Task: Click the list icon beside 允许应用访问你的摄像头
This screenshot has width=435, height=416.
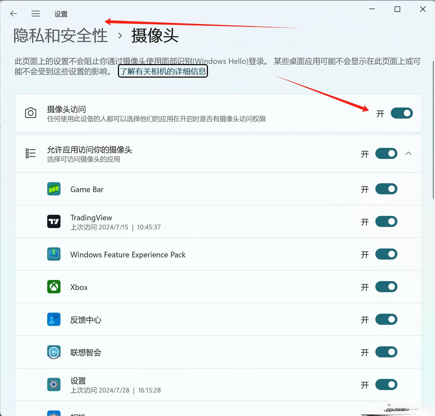Action: point(31,153)
